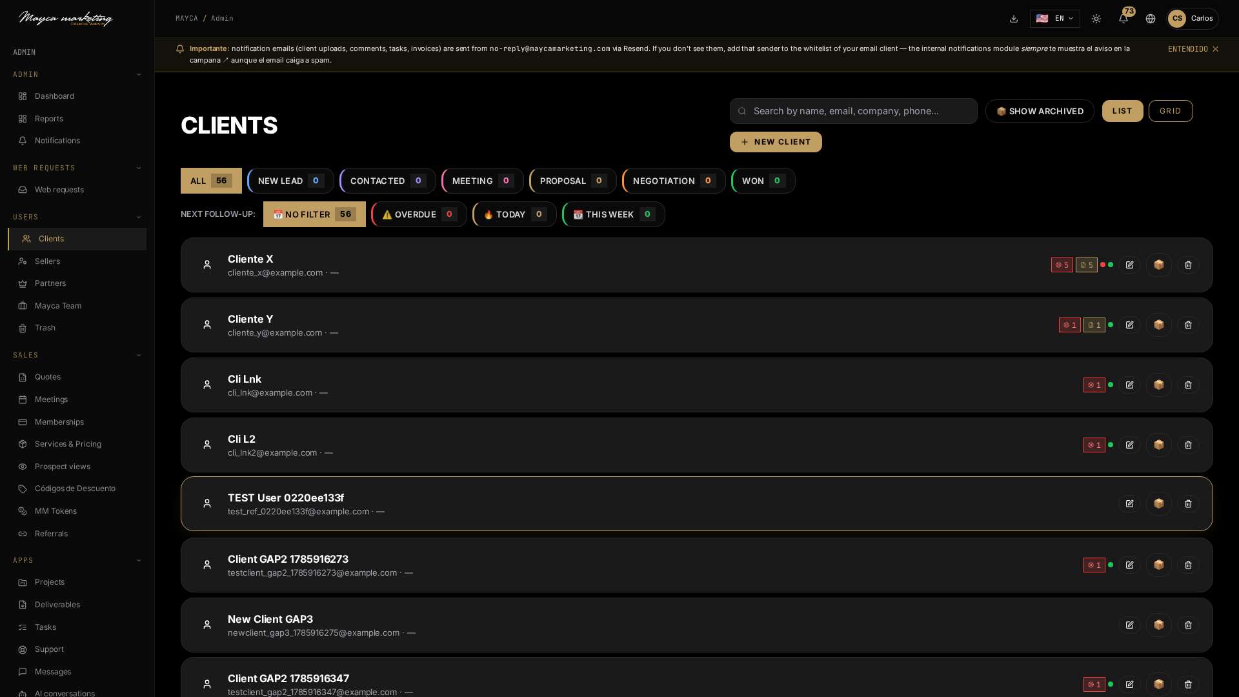
Task: Collapse the SALES sidebar section
Action: (x=77, y=356)
